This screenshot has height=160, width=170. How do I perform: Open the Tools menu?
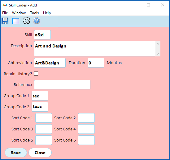coord(34,13)
